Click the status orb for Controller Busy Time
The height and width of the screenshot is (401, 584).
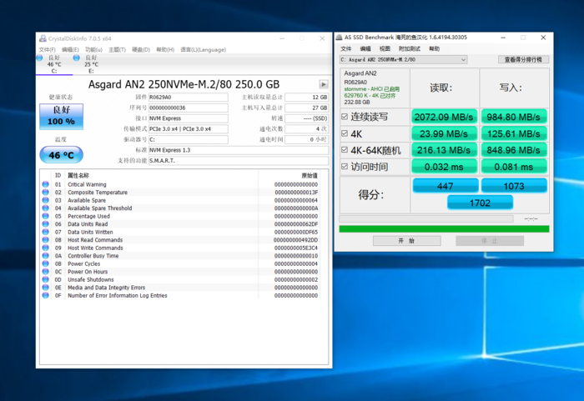[x=45, y=256]
